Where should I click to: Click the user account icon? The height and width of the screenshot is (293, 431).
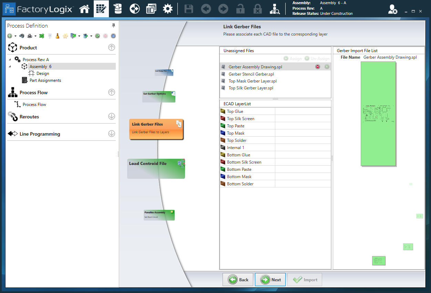392,10
